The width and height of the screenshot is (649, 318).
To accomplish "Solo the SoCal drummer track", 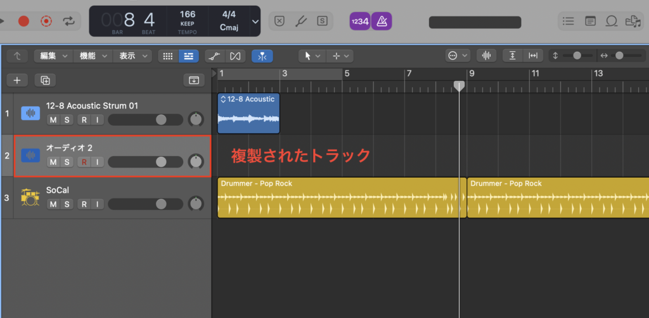I will pyautogui.click(x=67, y=204).
